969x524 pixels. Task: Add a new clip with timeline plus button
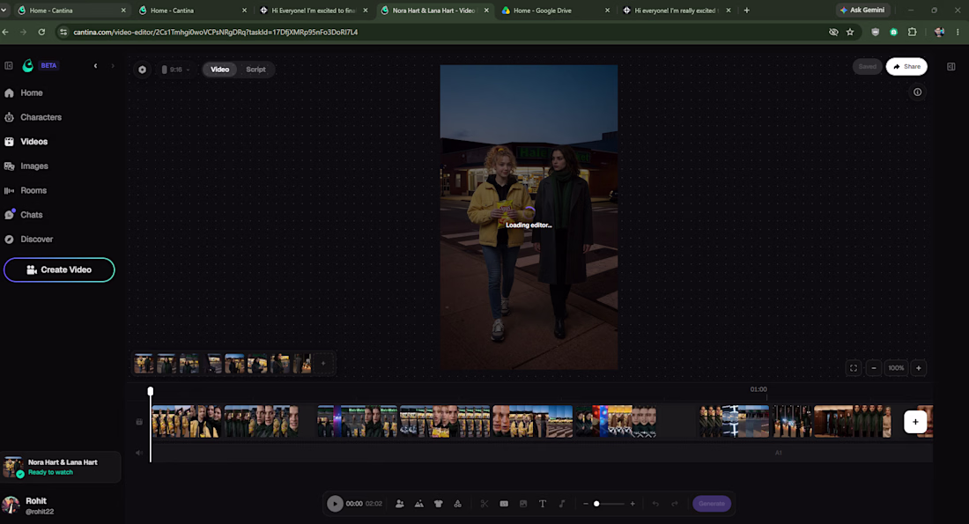pyautogui.click(x=915, y=422)
